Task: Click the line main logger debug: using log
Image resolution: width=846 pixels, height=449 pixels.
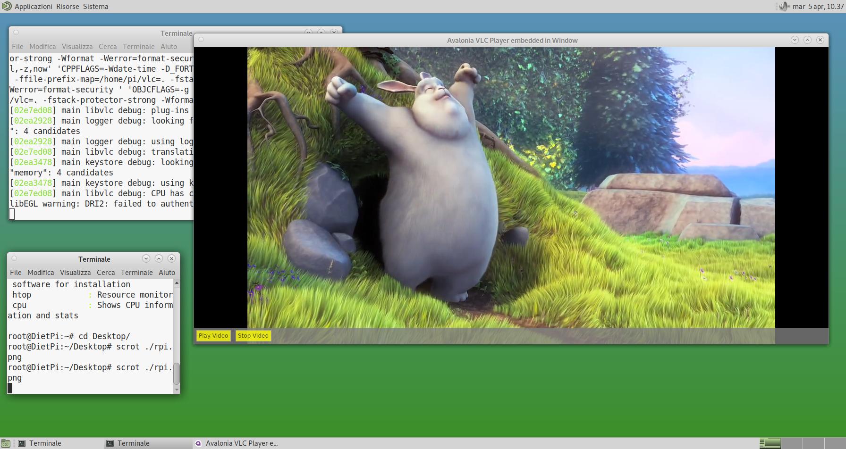Action: coord(102,141)
